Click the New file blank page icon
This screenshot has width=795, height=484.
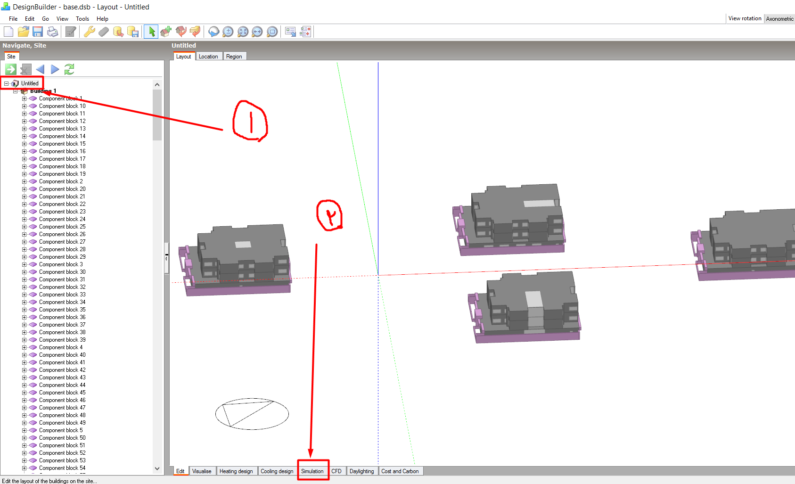(8, 32)
